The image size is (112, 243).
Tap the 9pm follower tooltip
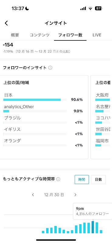[x=93, y=211]
